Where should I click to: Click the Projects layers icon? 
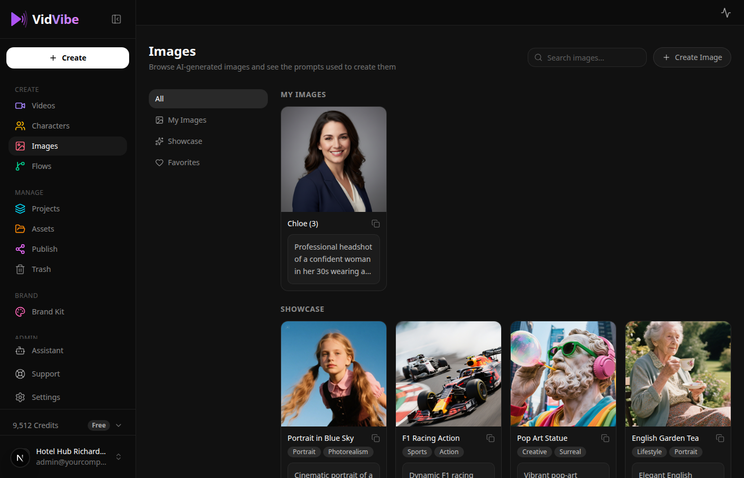pos(20,209)
